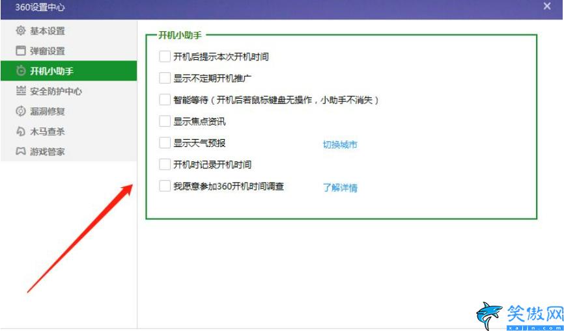Image resolution: width=564 pixels, height=331 pixels.
Task: Switch to 弹窗设置 section
Action: click(x=68, y=51)
